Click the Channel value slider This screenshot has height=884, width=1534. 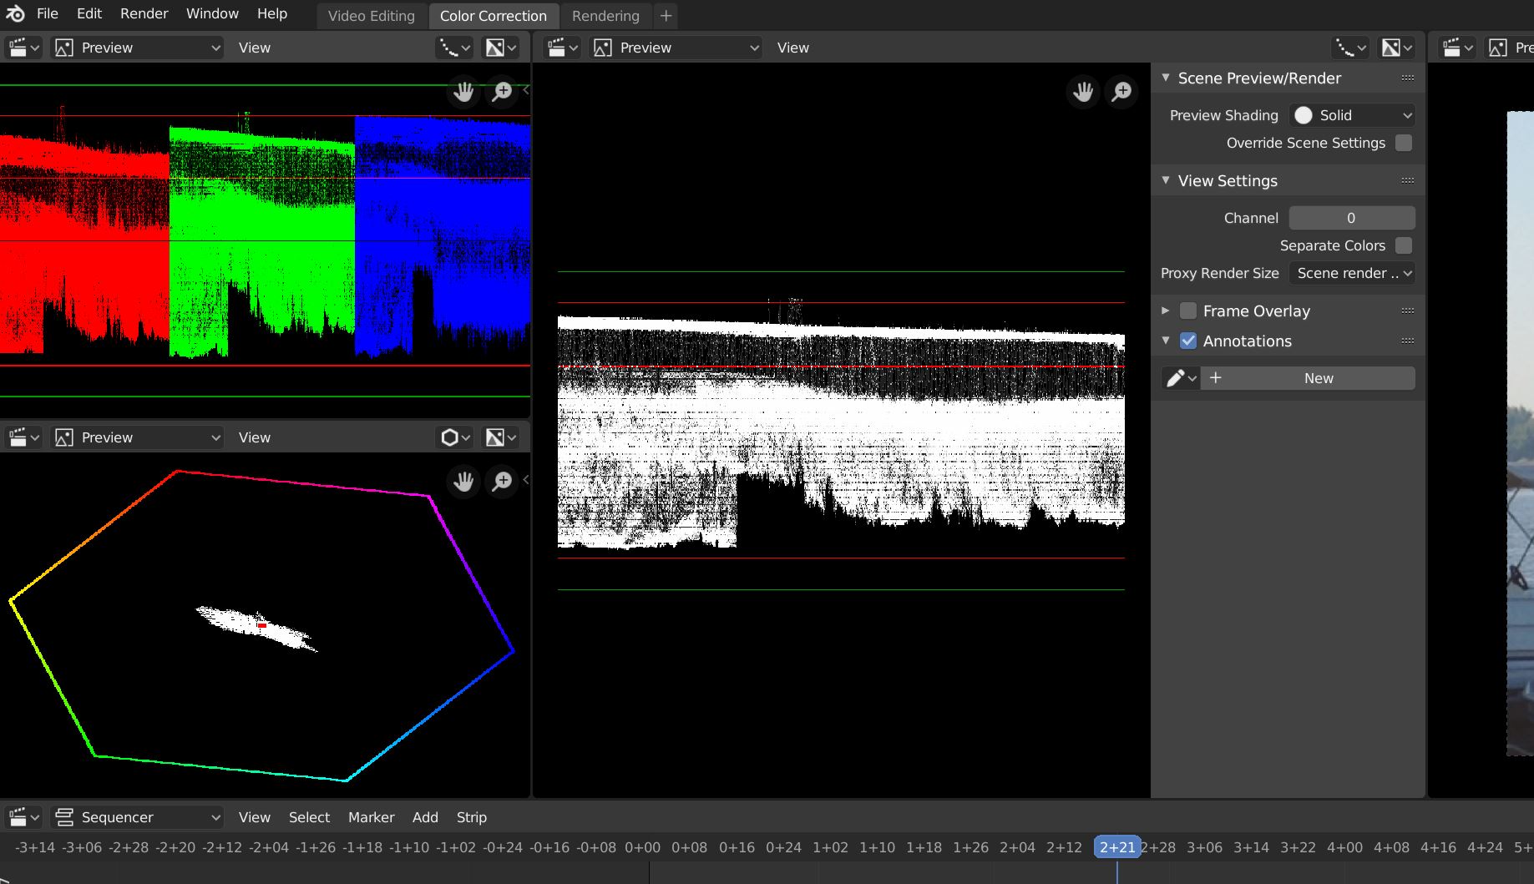1352,217
